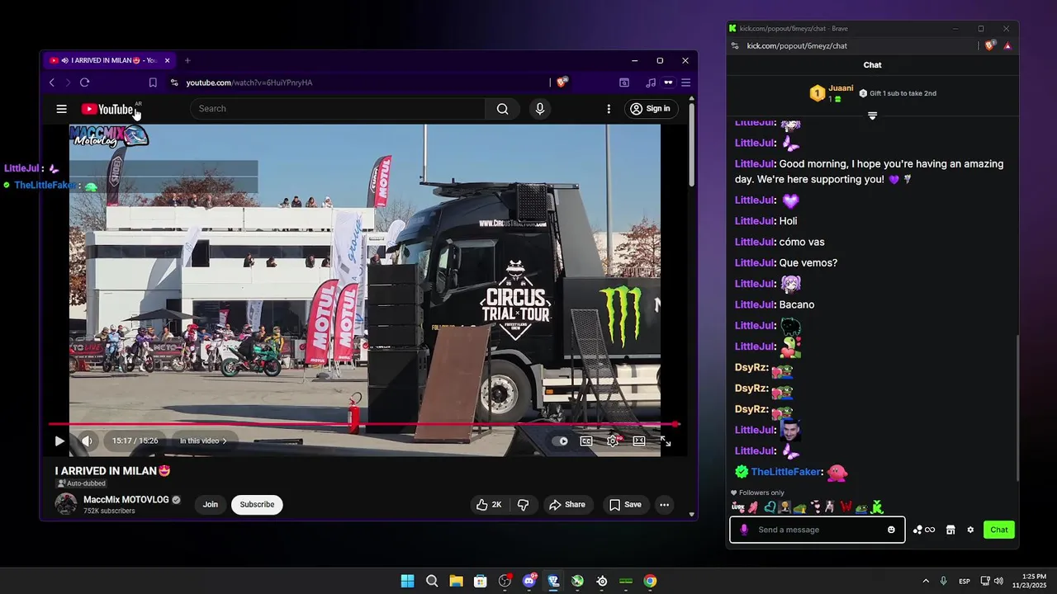Close the I ARRIVED IN MILAN tab
This screenshot has height=594, width=1057.
pyautogui.click(x=167, y=60)
